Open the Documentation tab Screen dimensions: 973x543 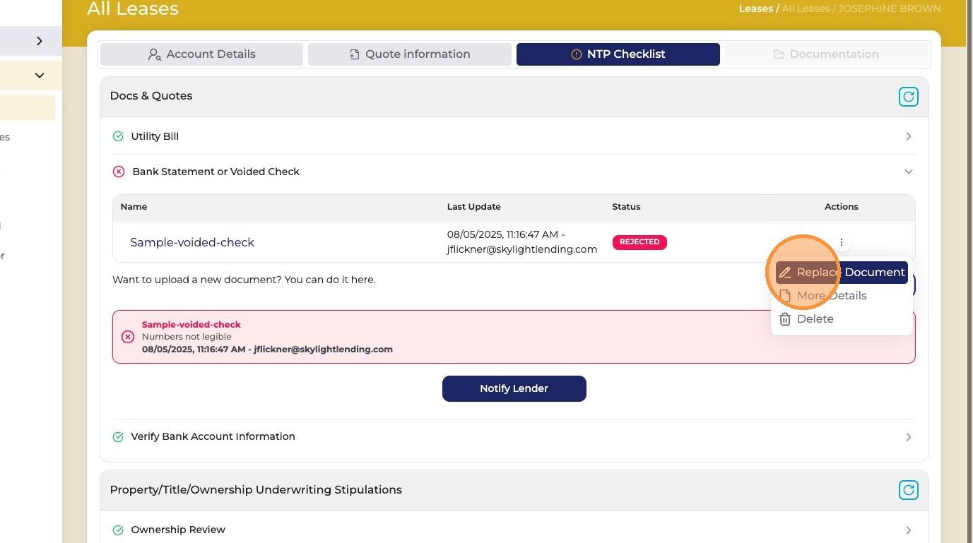pos(826,54)
